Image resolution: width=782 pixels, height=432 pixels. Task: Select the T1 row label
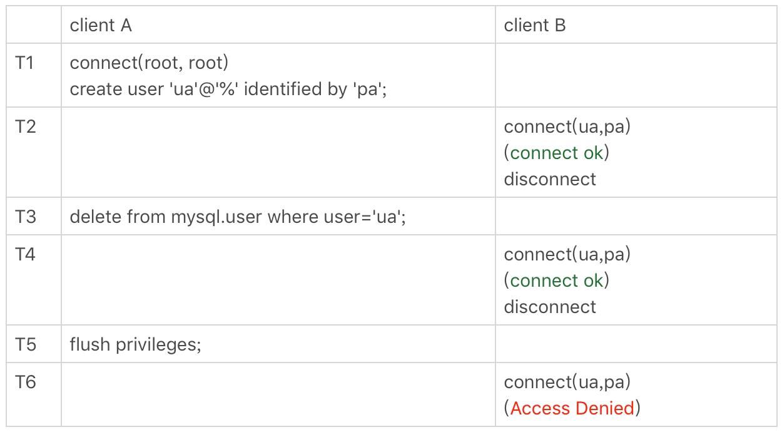point(25,63)
